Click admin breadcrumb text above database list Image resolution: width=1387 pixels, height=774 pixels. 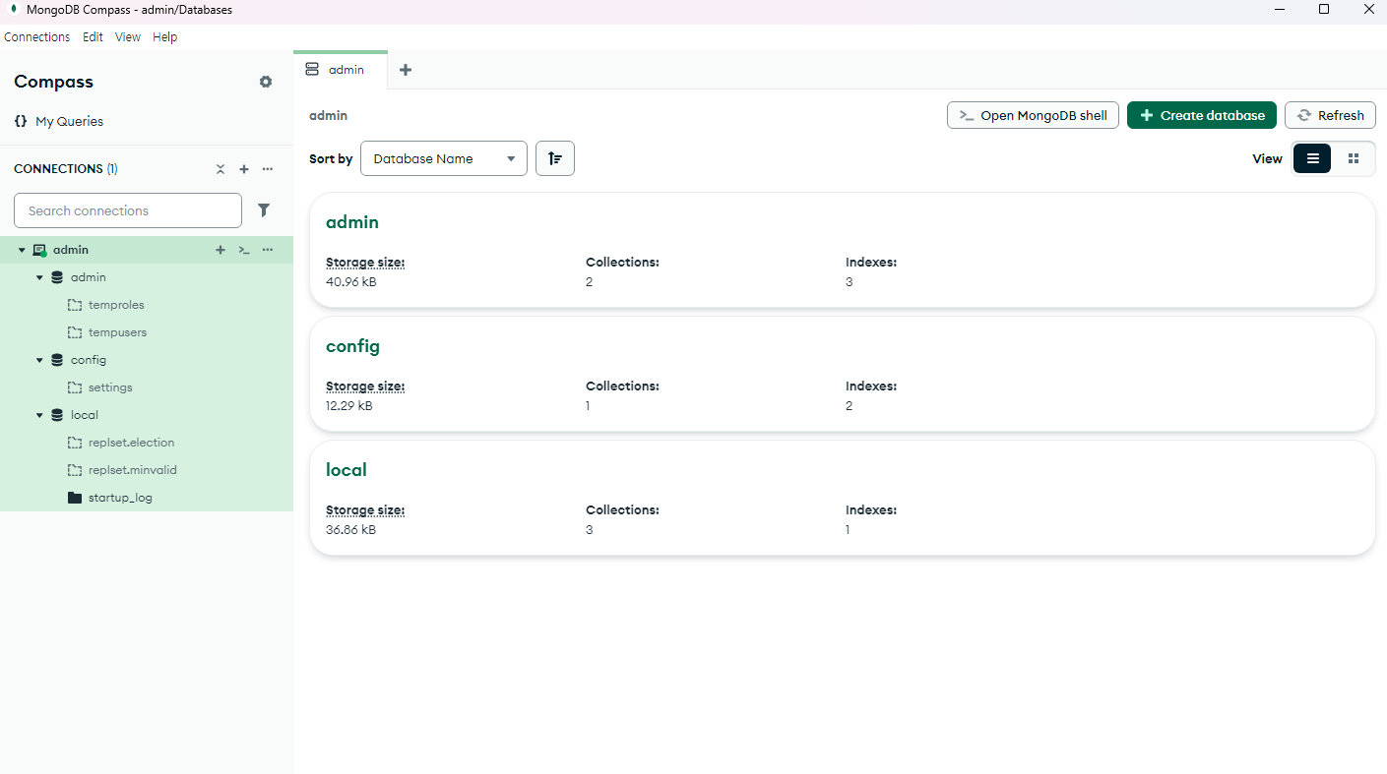point(328,115)
